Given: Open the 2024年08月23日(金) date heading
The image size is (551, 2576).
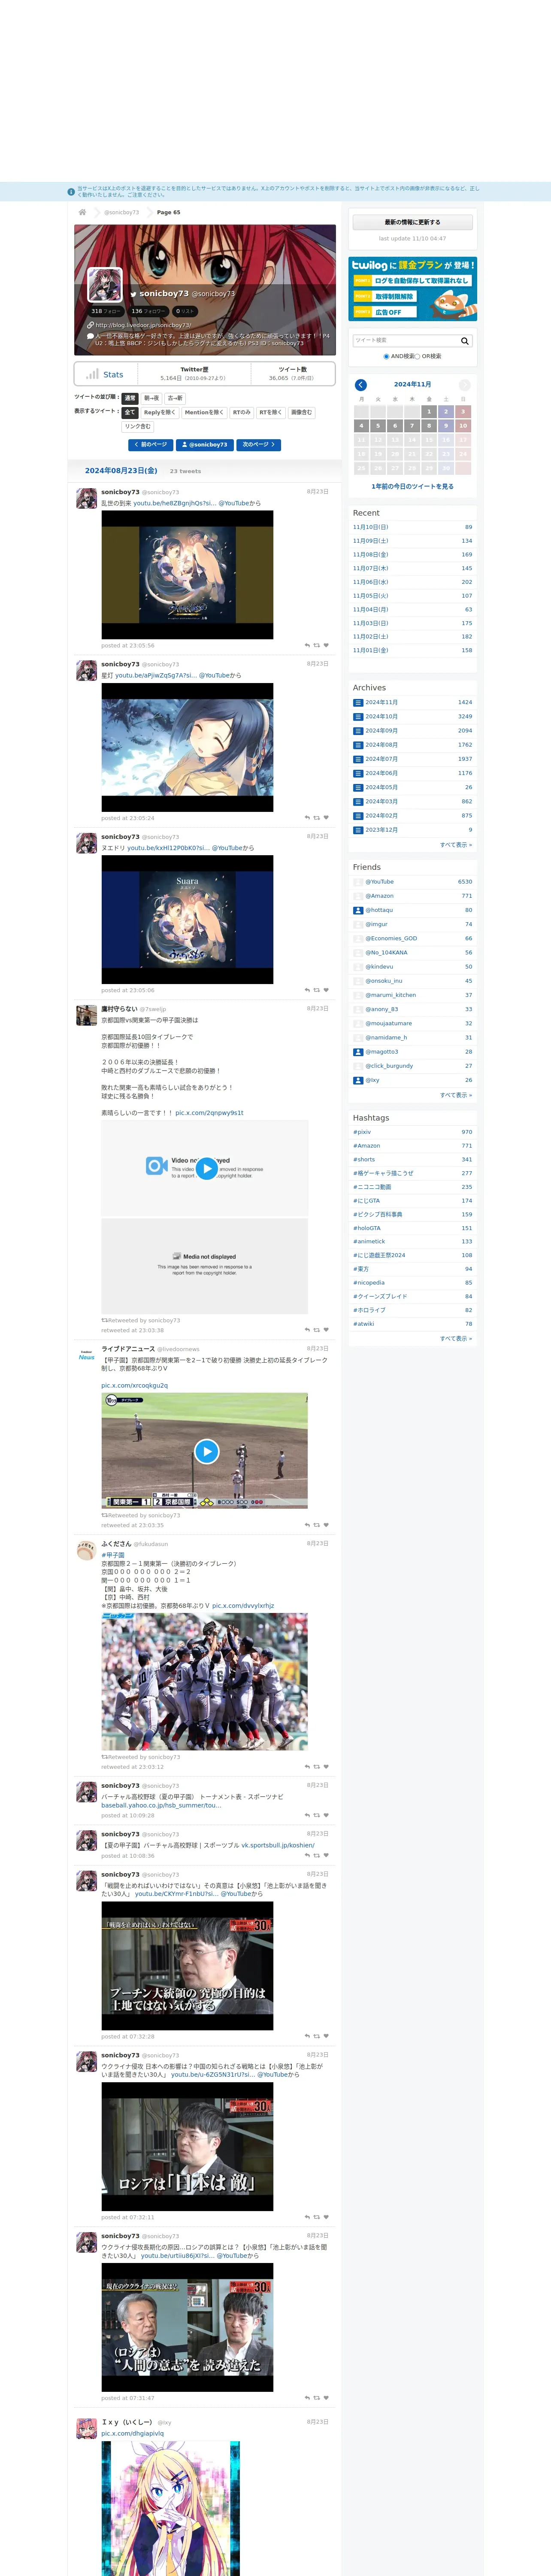Looking at the screenshot, I should (x=121, y=471).
